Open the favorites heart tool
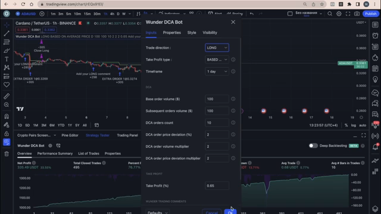 point(7,84)
